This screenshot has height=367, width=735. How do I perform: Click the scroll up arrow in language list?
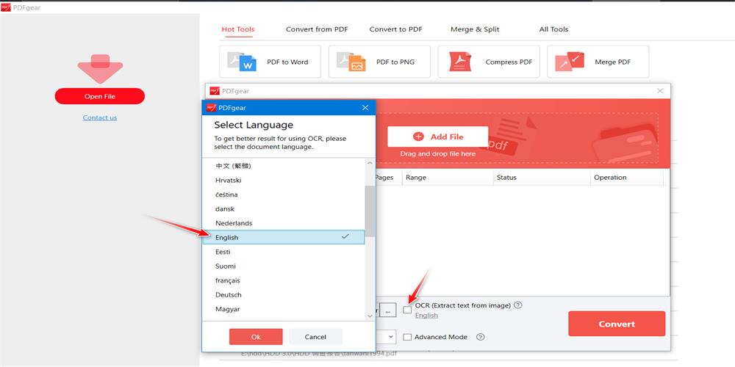coord(370,164)
